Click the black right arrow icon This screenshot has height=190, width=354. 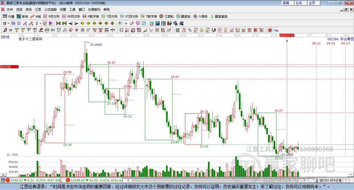[x=76, y=23]
